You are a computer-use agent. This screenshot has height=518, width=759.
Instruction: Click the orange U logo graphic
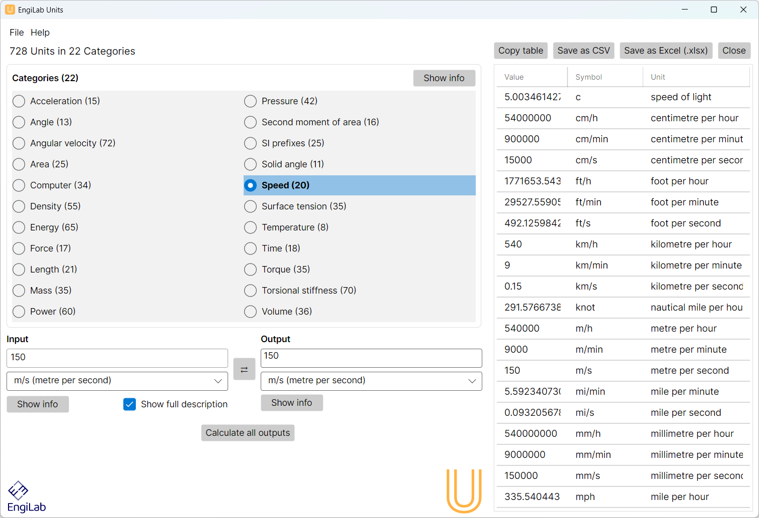(x=464, y=490)
